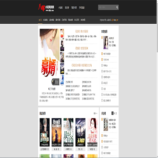Click the read button below 豪婿 cover
The image size is (158, 158).
[x=55, y=82]
